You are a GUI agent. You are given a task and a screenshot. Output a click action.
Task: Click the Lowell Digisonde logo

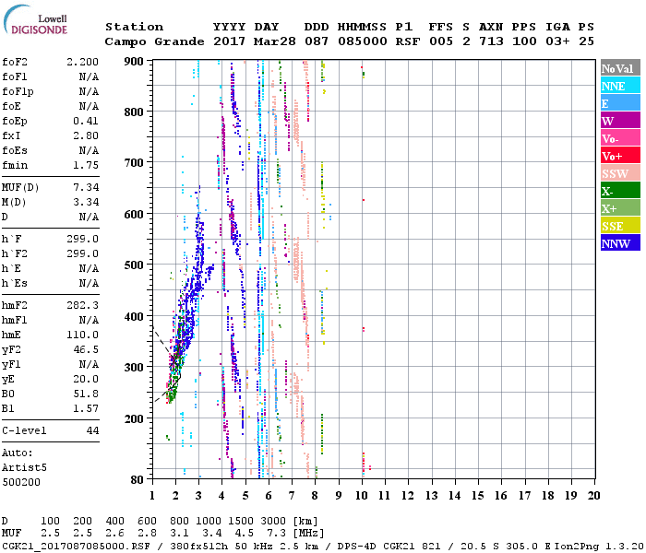tap(35, 19)
